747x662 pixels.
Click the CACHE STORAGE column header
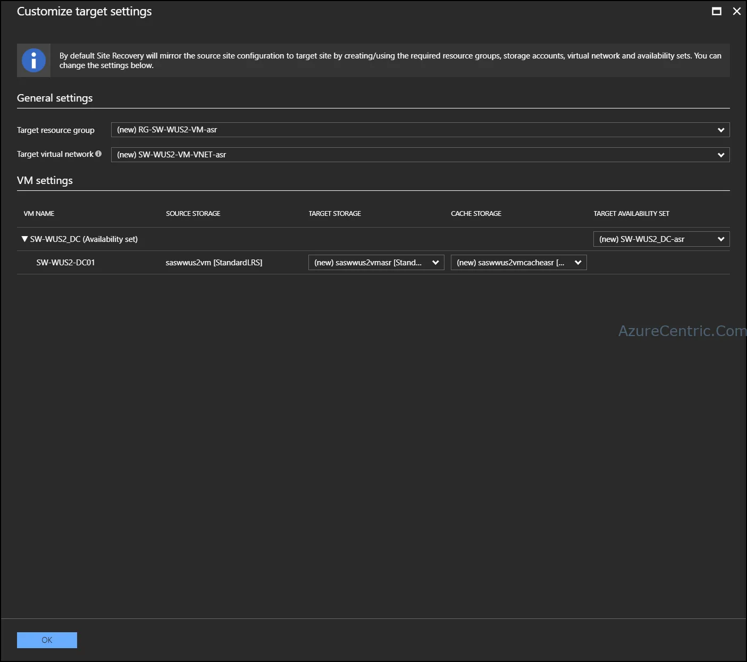(476, 214)
